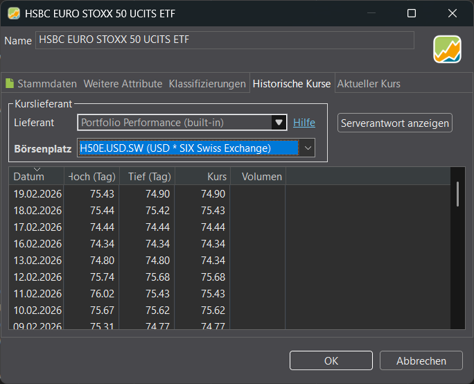Click the Stammdaten tab document icon
Screen dimensions: 474x384
[10, 84]
